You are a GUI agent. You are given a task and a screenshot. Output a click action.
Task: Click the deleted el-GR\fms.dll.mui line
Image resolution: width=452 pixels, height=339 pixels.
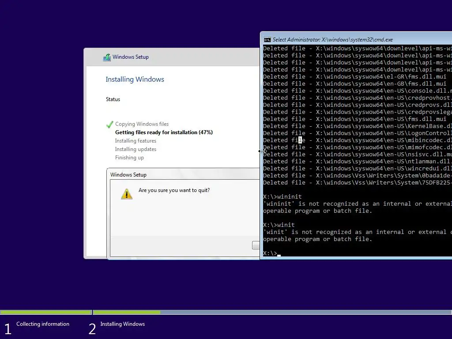tap(354, 77)
